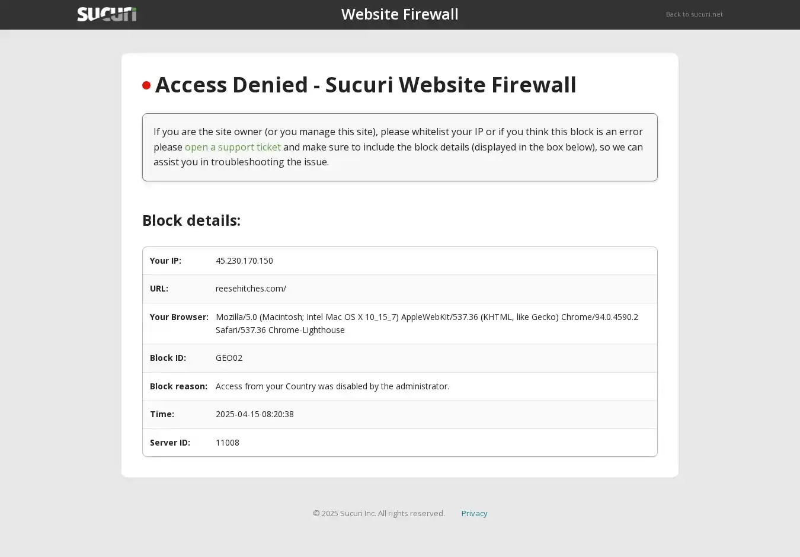Click the Block details heading
This screenshot has height=557, width=800.
(x=191, y=220)
